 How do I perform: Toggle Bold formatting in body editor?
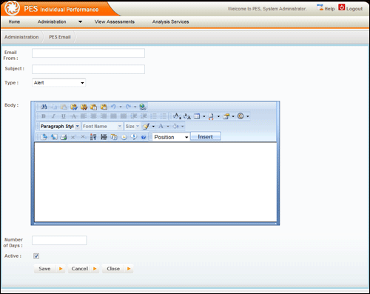(x=44, y=116)
